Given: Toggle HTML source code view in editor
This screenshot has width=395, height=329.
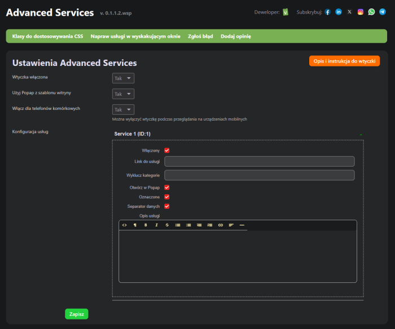Looking at the screenshot, I should (125, 225).
